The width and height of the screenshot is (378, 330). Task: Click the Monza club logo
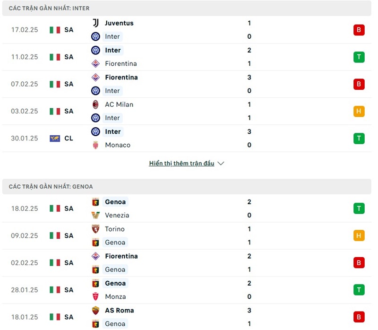[x=96, y=296]
